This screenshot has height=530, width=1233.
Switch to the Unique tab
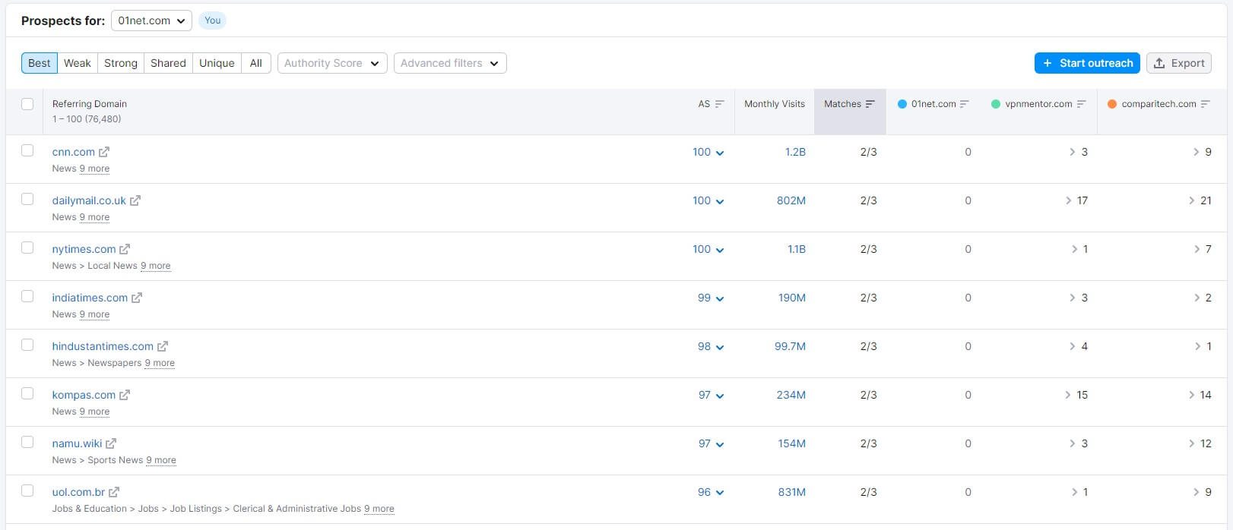pos(217,63)
